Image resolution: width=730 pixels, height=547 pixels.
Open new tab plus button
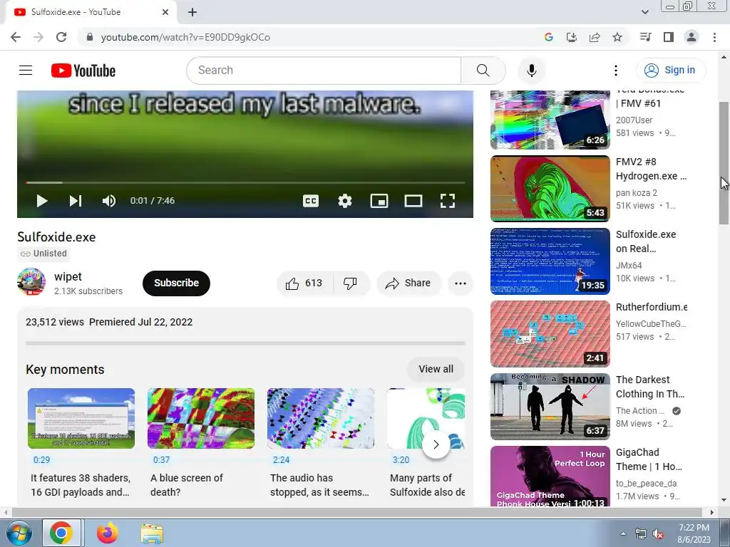192,12
